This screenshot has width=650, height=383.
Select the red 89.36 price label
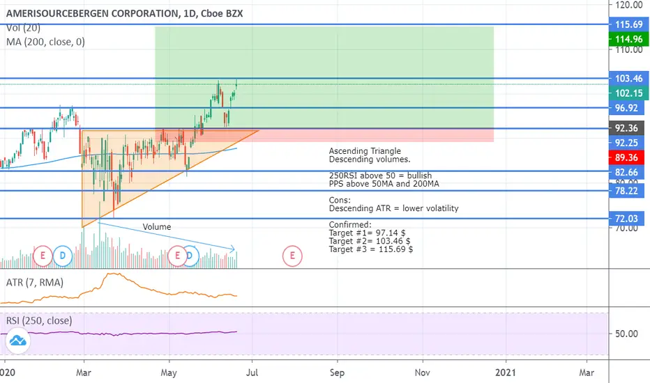(626, 157)
